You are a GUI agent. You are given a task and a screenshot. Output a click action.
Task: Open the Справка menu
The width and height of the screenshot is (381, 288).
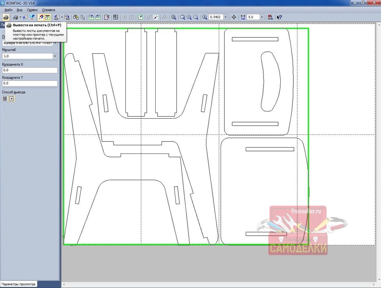(49, 10)
